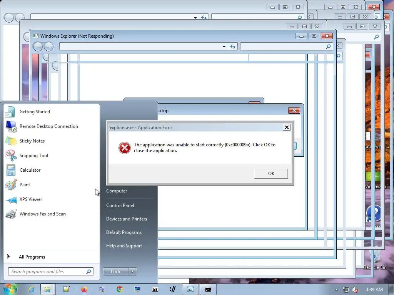Show hidden tray icons arrow
This screenshot has height=295, width=394.
click(336, 290)
